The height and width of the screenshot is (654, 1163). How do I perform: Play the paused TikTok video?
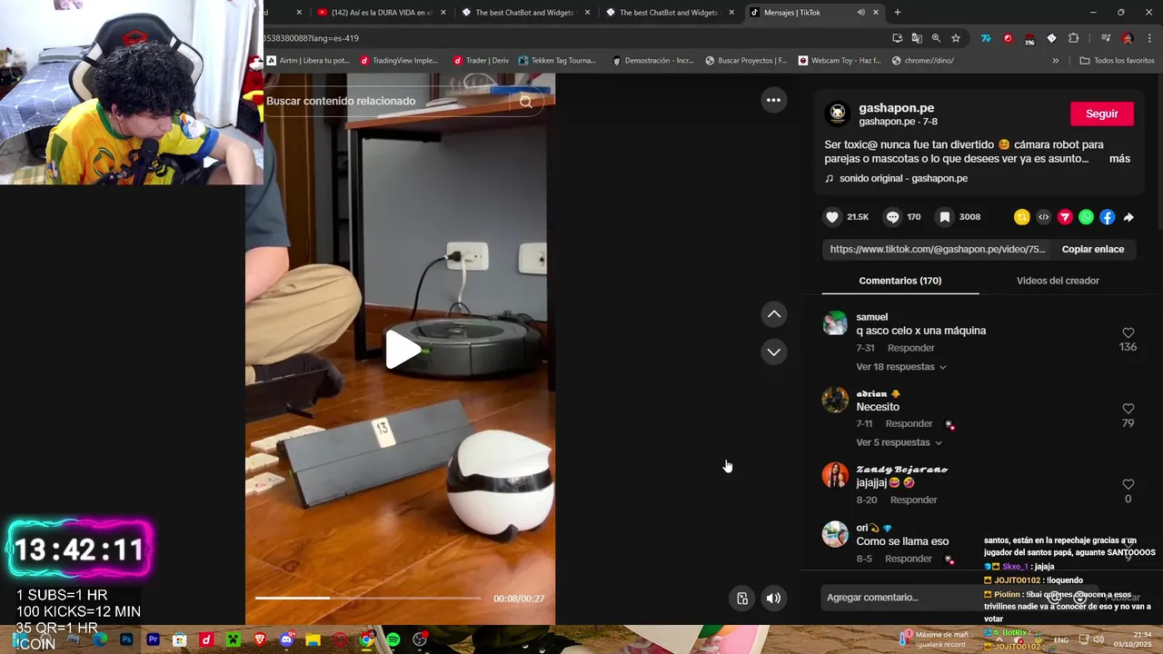[402, 350]
